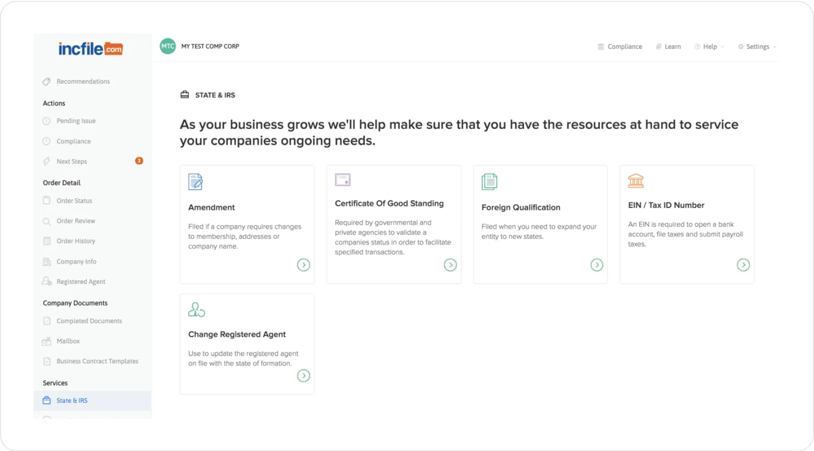Viewport: 814px width, 451px height.
Task: Click the Amendment document icon
Action: coord(195,182)
